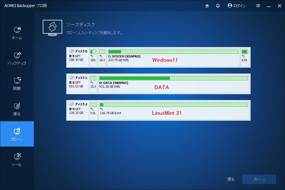This screenshot has height=190, width=285.
Task: Open the Tools (ツール) sidebar section
Action: [17, 160]
